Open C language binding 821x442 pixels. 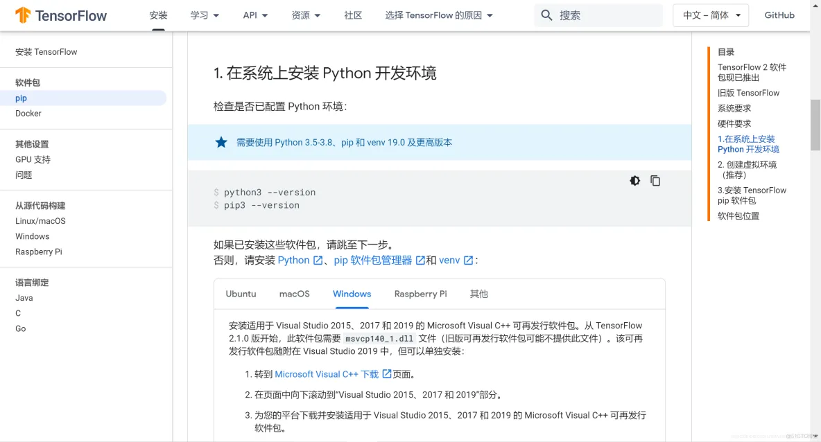[x=18, y=313]
